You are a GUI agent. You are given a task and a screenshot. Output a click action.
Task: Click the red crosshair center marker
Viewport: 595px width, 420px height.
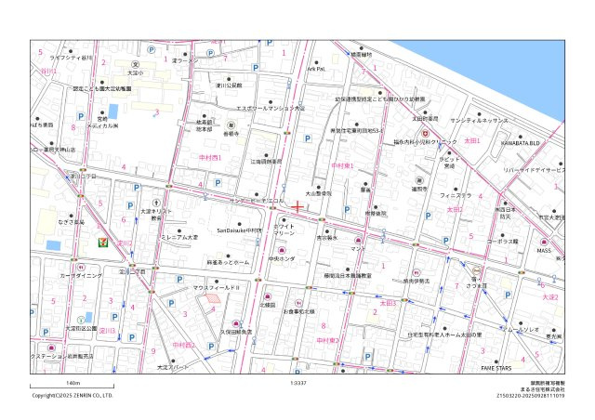click(x=297, y=205)
